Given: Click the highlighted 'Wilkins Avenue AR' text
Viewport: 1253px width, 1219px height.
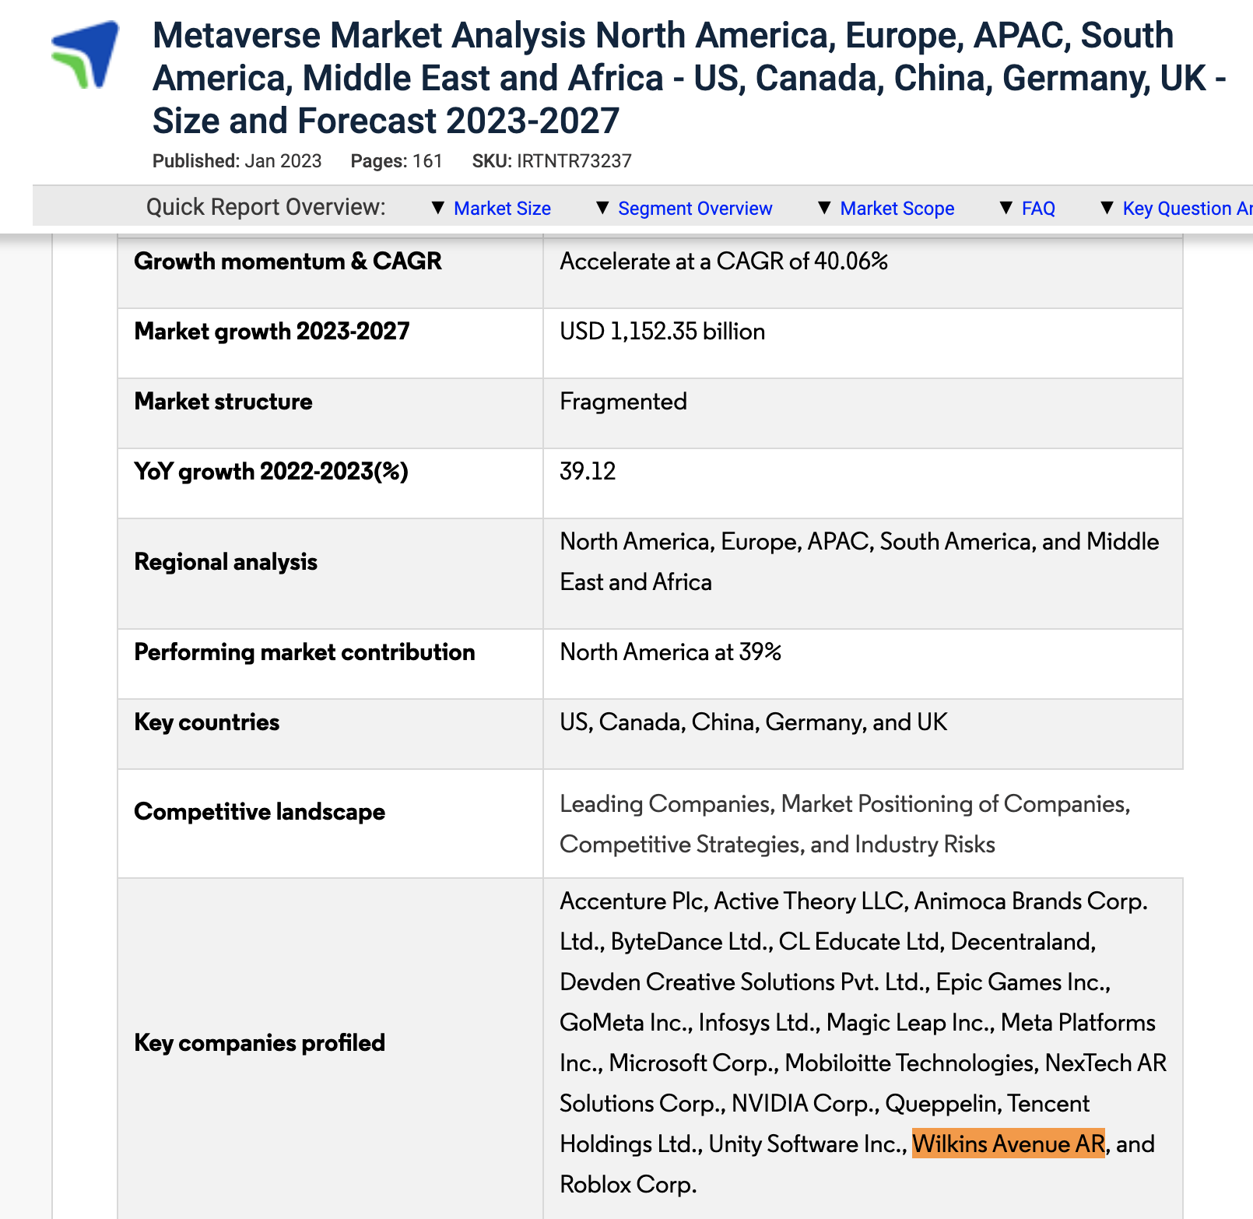Looking at the screenshot, I should point(1009,1144).
